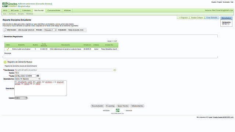Collapse the Registro de Demérito Nuevo section
This screenshot has width=235, height=132.
click(5, 62)
